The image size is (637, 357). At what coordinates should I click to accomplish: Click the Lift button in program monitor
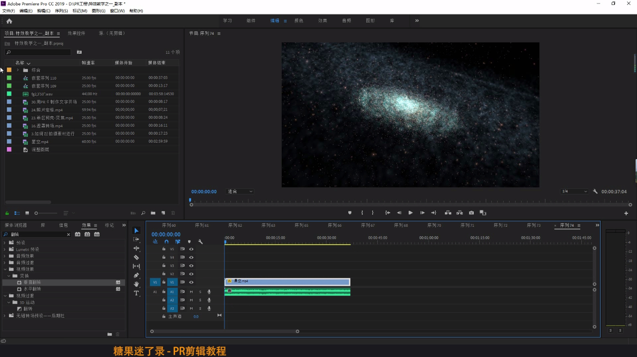pos(448,213)
